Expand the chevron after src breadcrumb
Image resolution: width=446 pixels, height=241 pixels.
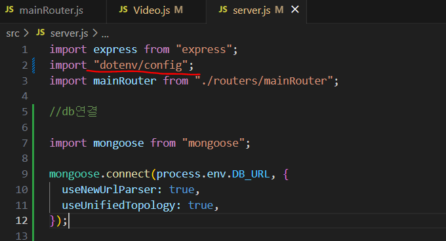[x=26, y=33]
